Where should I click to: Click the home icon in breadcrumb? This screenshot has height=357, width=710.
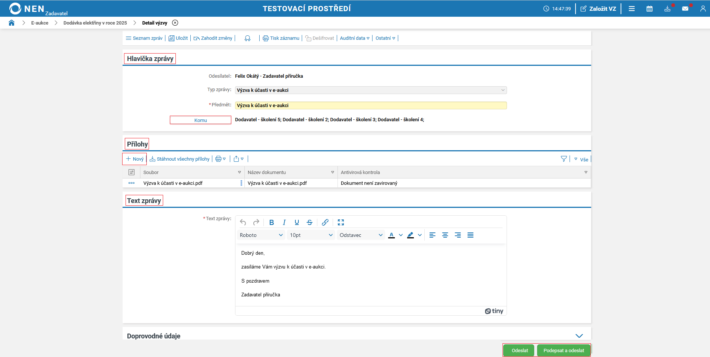pyautogui.click(x=12, y=23)
